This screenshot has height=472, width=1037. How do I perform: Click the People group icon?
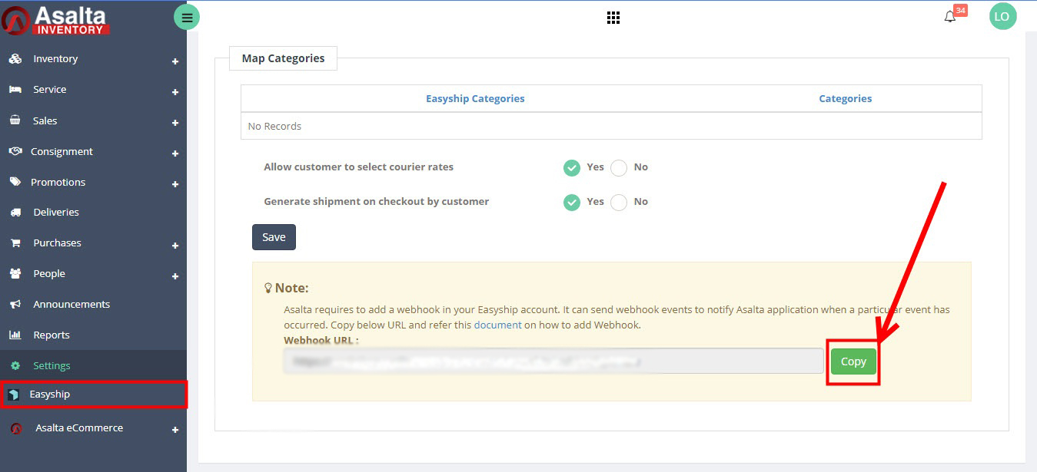pos(15,274)
